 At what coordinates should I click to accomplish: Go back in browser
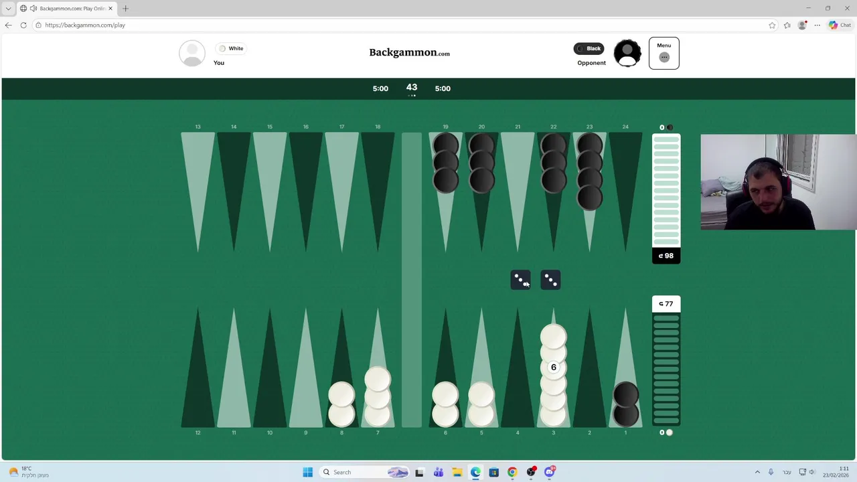(8, 25)
